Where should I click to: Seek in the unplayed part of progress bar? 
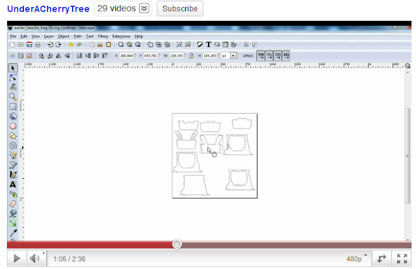click(x=296, y=244)
